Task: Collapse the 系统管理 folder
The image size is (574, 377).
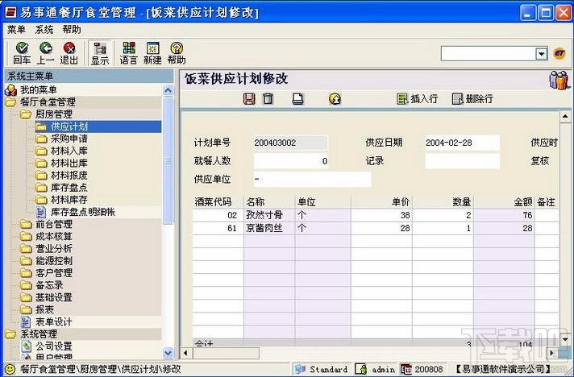Action: pyautogui.click(x=39, y=333)
